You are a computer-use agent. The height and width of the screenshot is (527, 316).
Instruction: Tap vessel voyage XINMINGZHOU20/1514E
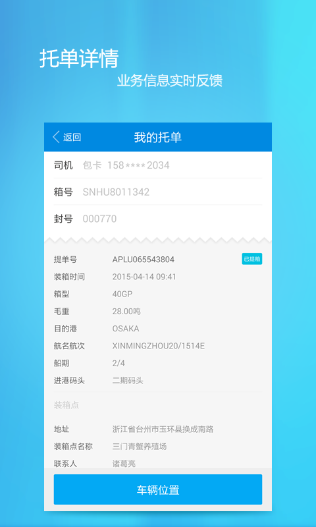[x=159, y=346]
